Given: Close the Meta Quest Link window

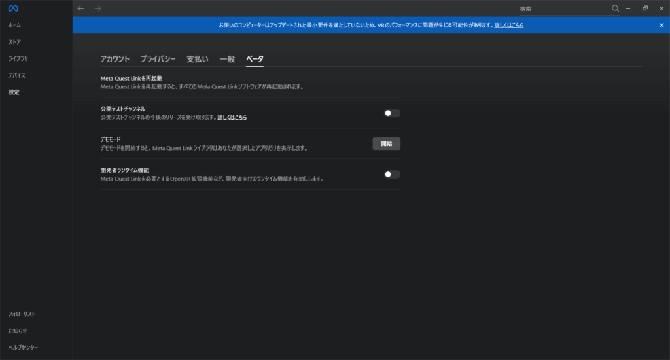Looking at the screenshot, I should click(661, 8).
